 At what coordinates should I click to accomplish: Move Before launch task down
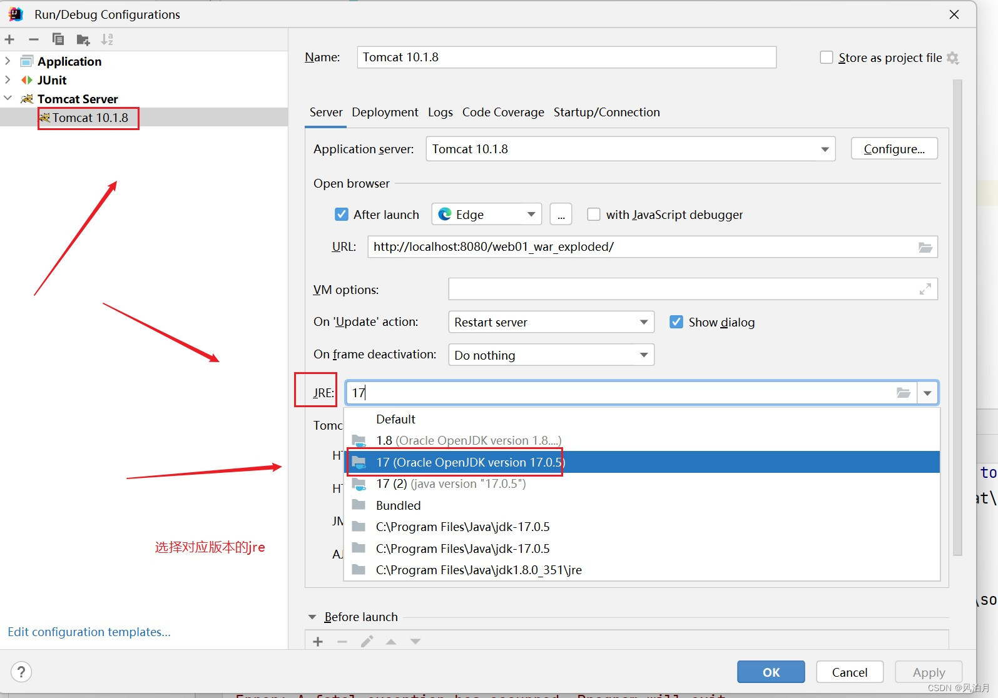click(415, 642)
